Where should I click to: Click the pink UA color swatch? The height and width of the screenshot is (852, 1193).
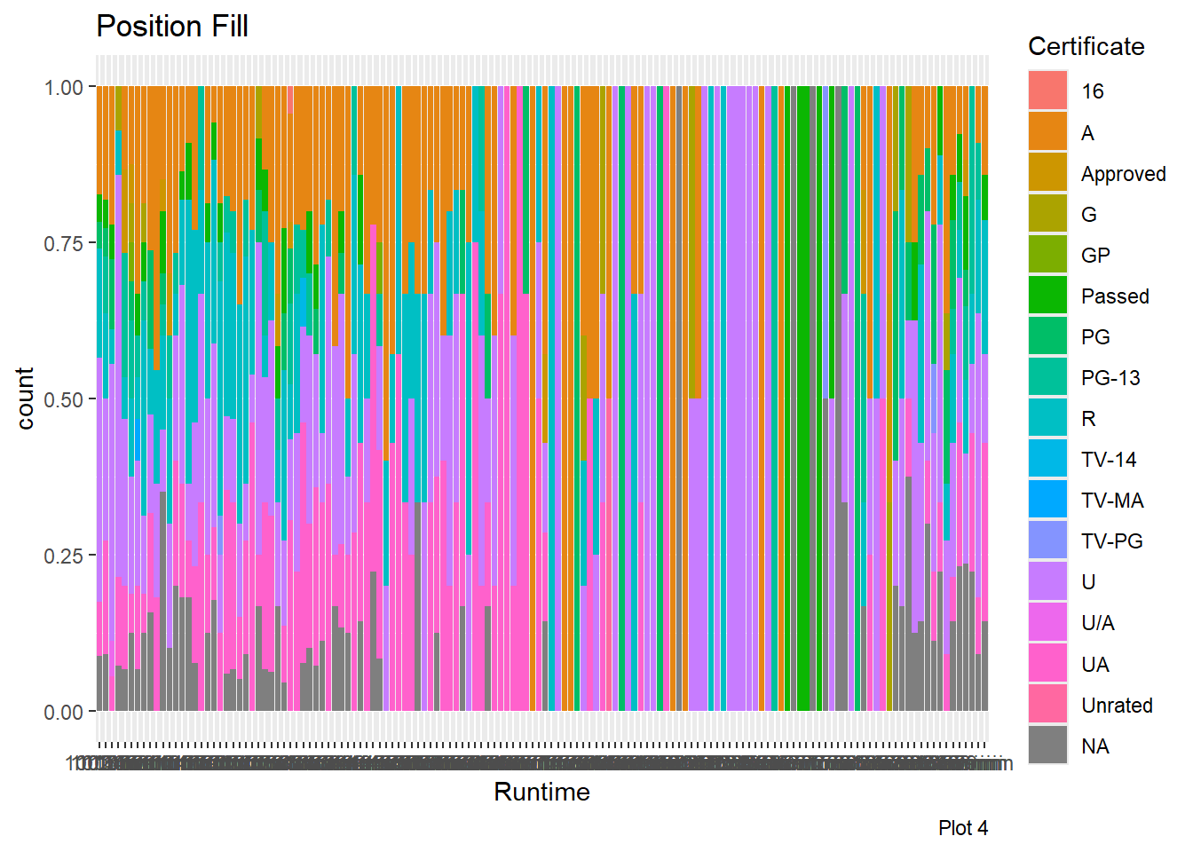1047,664
